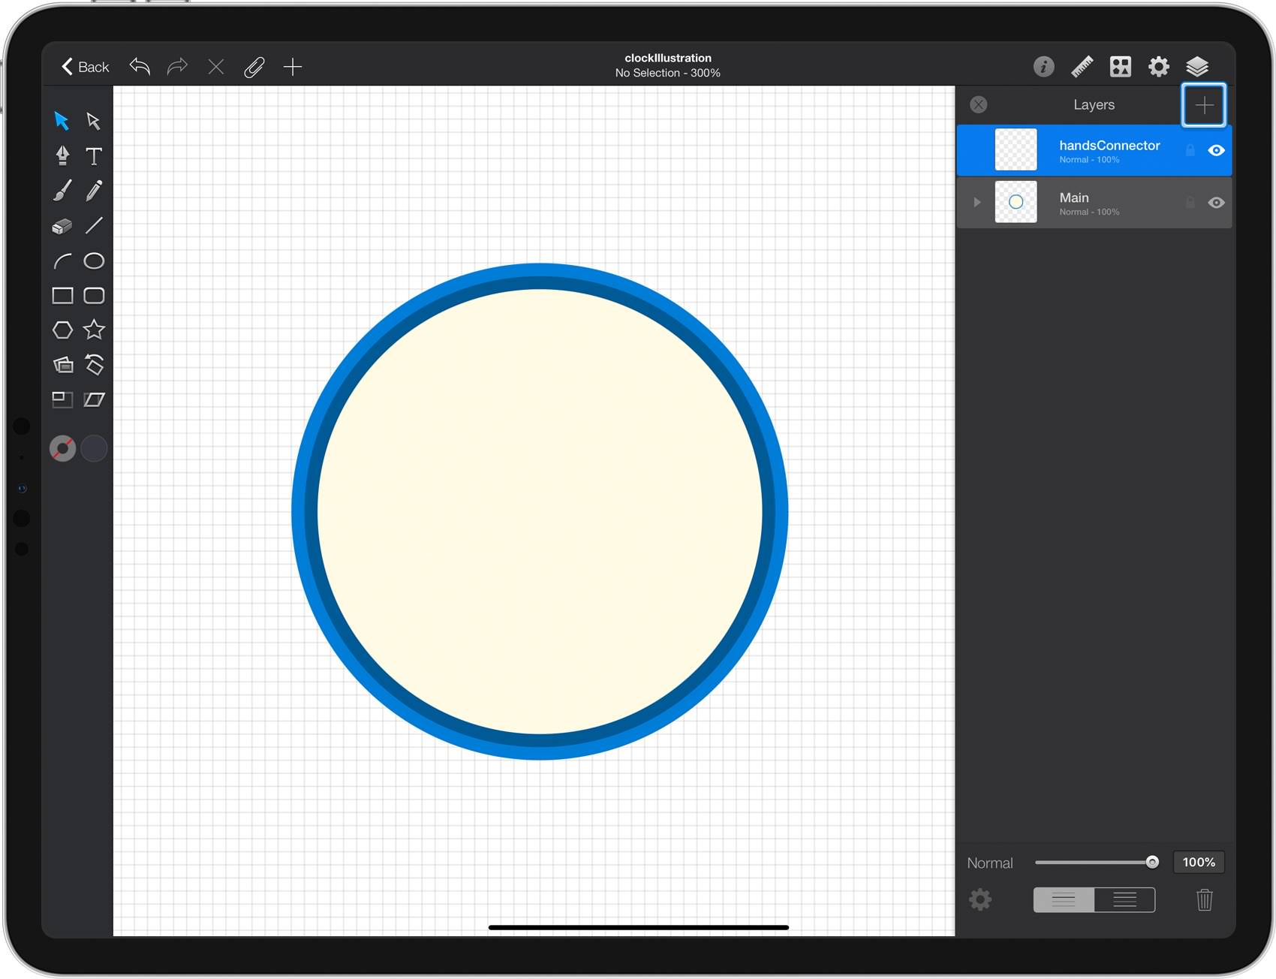The image size is (1276, 979).
Task: Toggle the Layers panel stack icon
Action: point(1196,67)
